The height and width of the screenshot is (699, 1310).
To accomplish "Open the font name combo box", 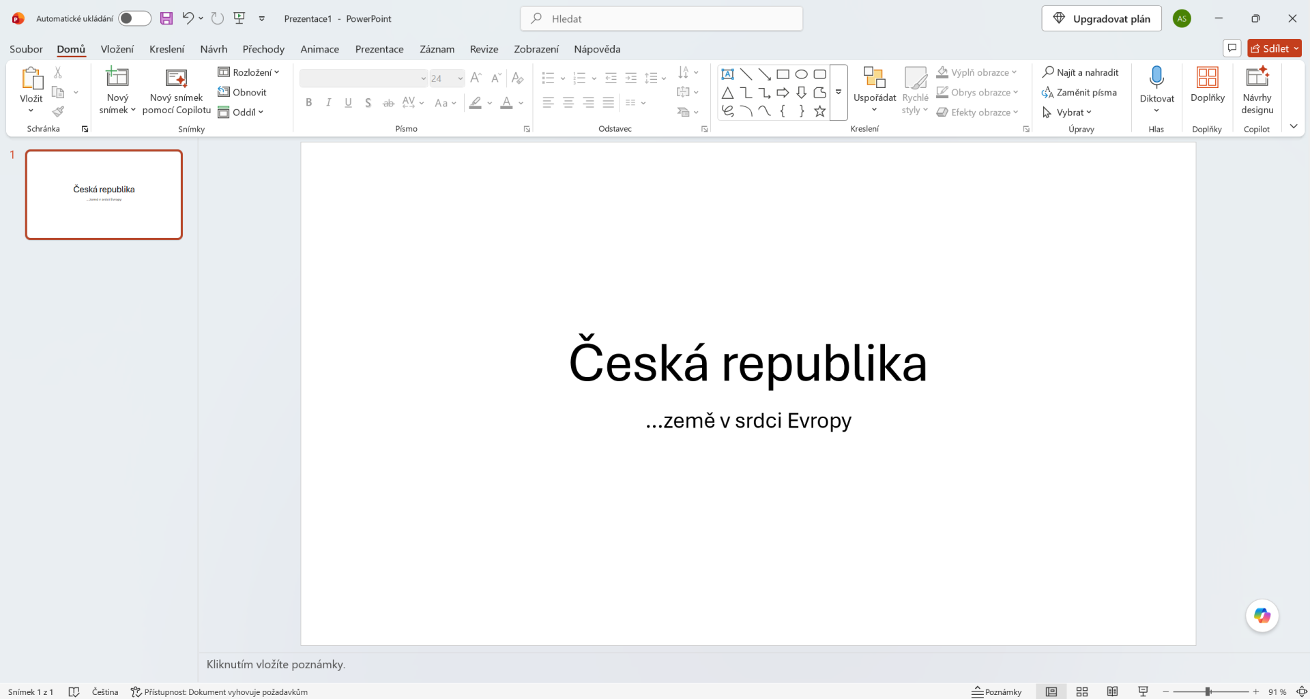I will point(364,78).
